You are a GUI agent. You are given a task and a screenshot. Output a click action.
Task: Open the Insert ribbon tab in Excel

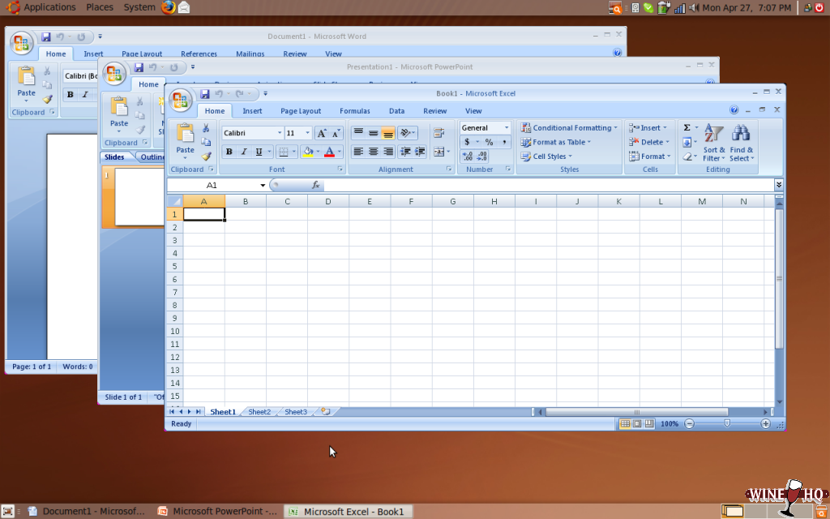click(x=252, y=110)
